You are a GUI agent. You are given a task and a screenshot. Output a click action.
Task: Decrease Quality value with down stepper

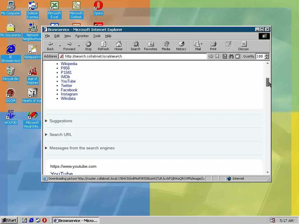click(267, 57)
